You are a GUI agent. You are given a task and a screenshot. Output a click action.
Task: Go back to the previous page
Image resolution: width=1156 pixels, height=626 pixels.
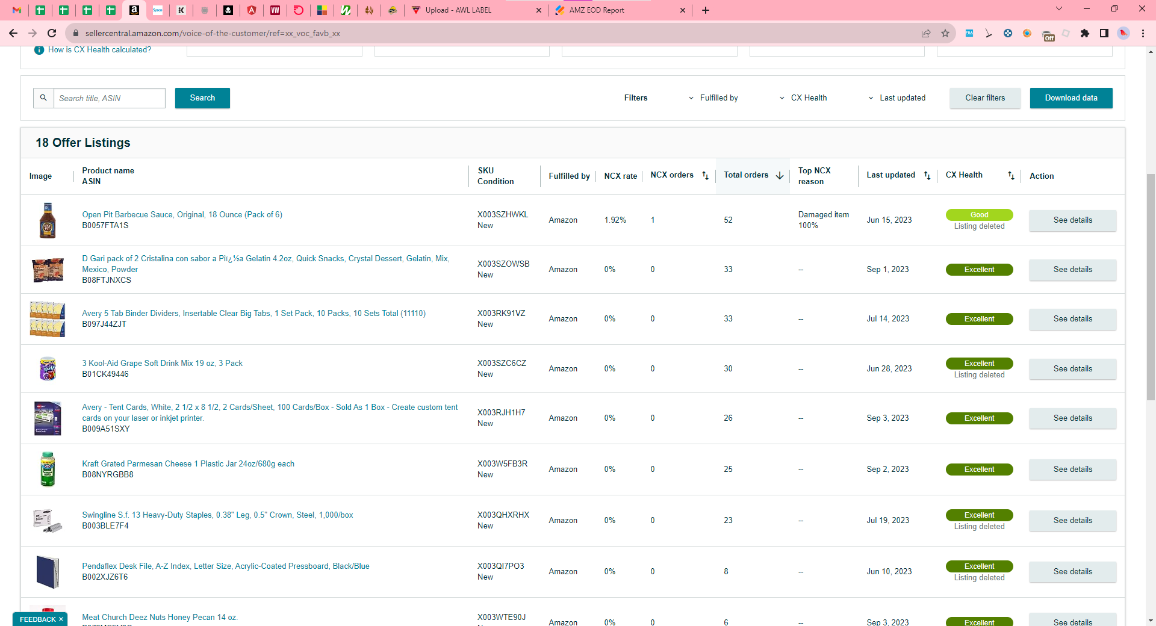coord(13,33)
